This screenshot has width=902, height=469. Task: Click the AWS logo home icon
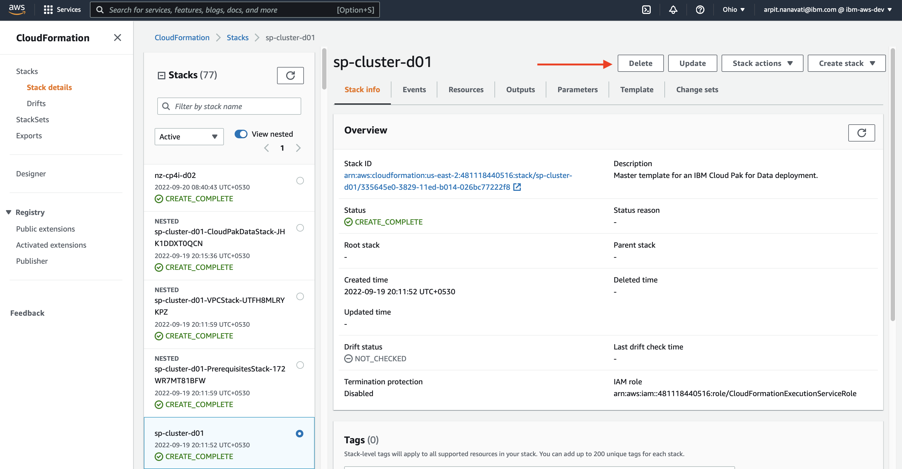click(17, 9)
